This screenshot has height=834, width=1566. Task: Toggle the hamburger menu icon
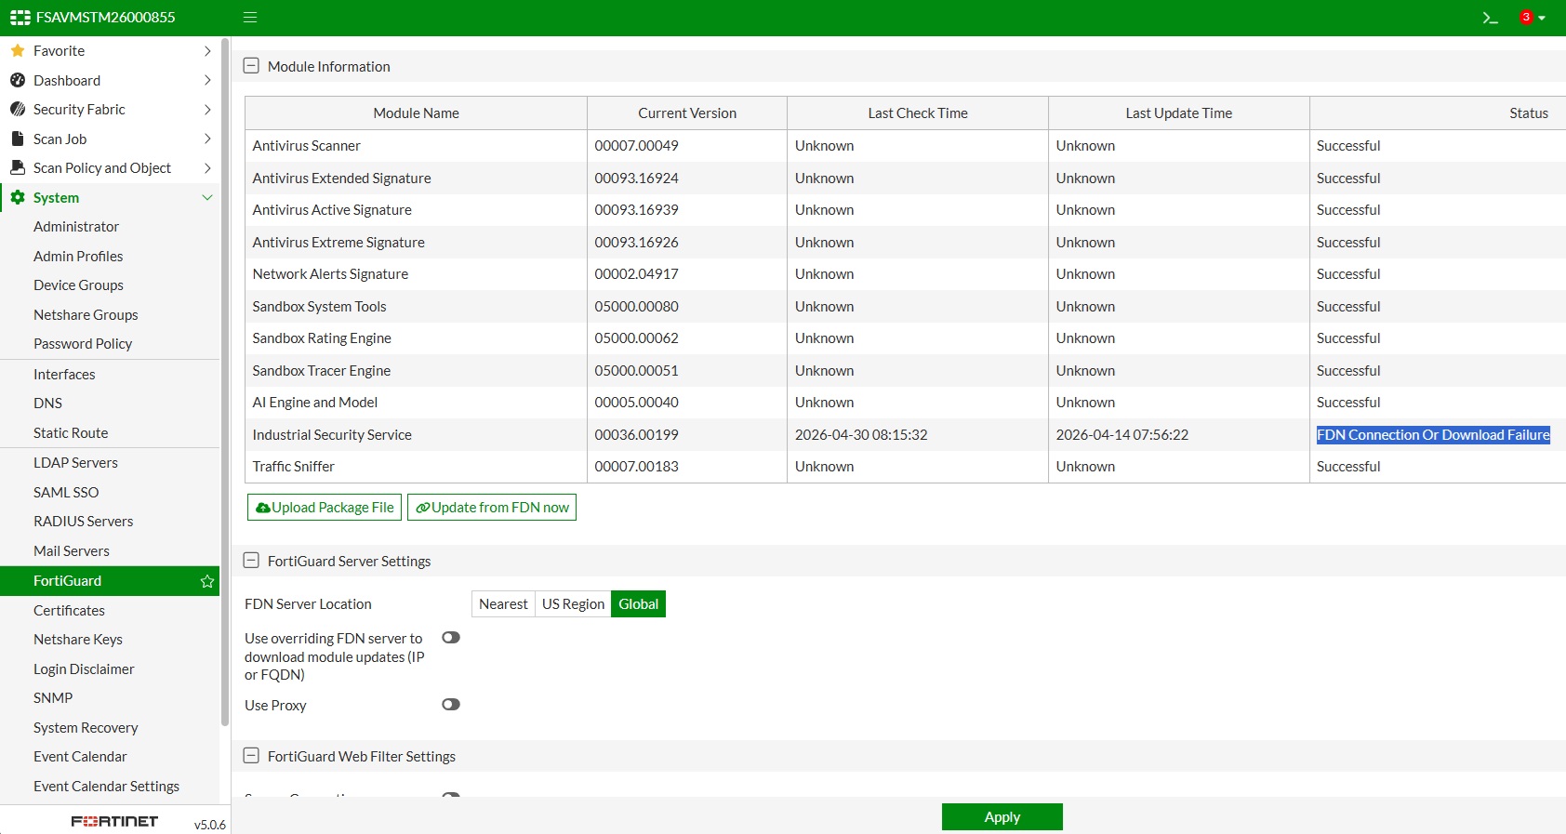tap(250, 18)
